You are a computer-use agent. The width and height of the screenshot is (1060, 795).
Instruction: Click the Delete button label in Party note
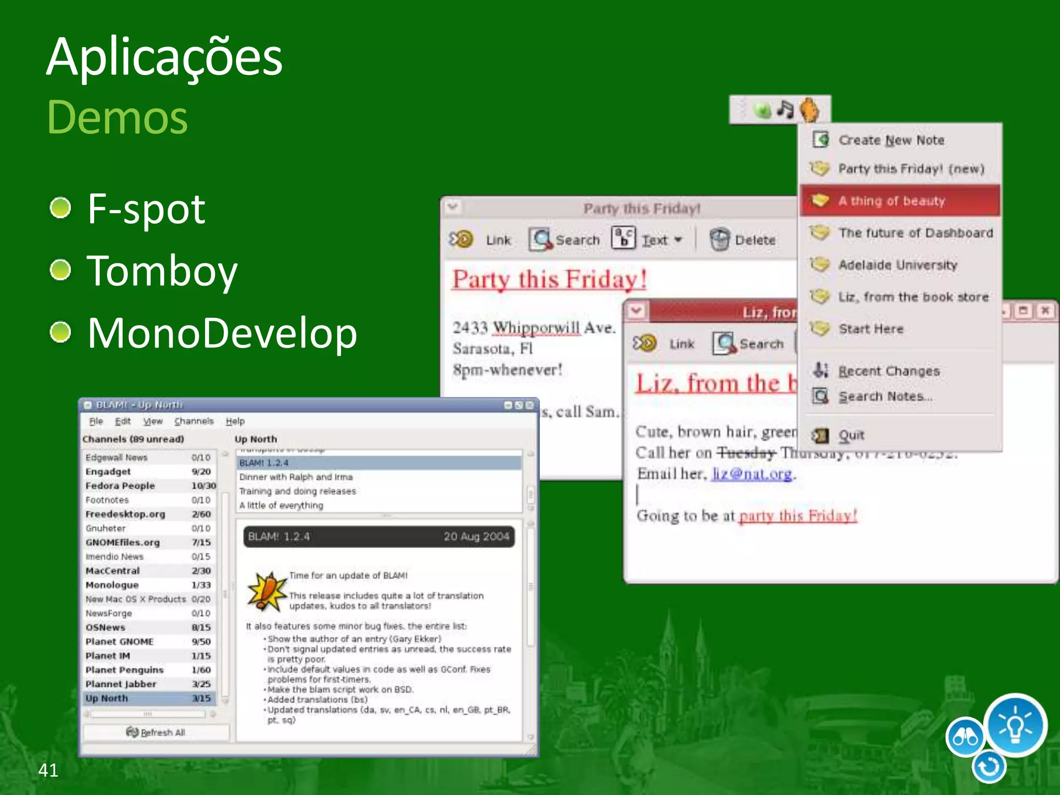(755, 240)
